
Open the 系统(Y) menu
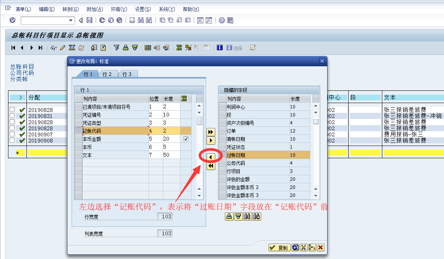coord(166,9)
